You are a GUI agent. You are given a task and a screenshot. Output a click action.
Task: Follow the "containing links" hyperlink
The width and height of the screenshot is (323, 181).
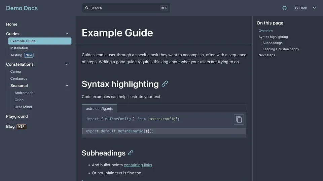point(138,165)
